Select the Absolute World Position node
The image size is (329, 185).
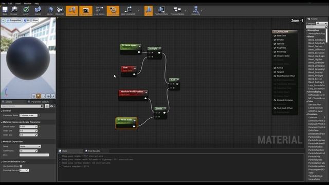(133, 95)
